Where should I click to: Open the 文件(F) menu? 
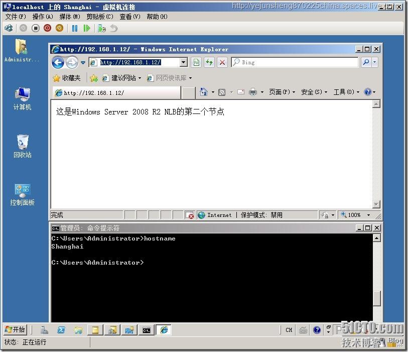pyautogui.click(x=16, y=17)
